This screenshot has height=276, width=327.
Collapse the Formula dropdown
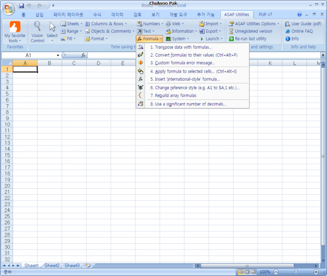[x=149, y=39]
